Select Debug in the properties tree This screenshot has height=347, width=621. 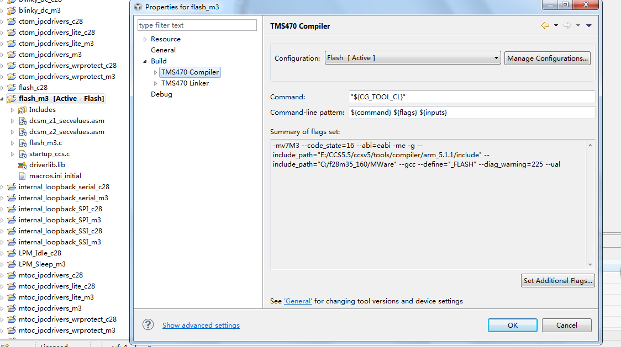pyautogui.click(x=161, y=94)
